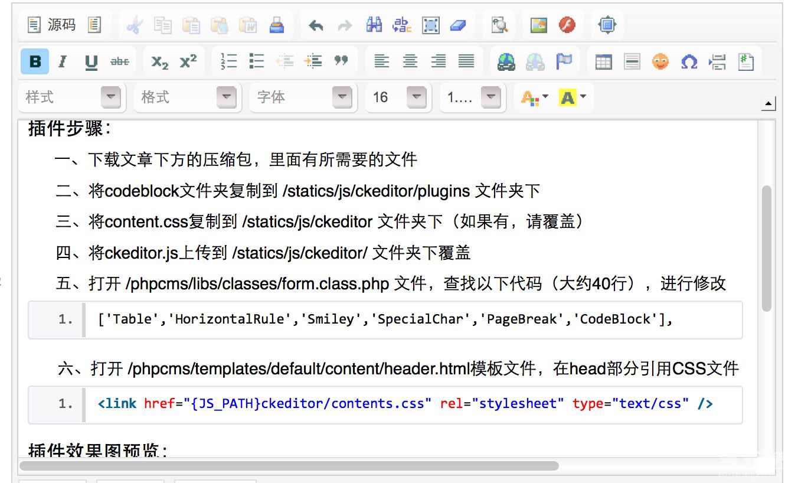The width and height of the screenshot is (785, 483).
Task: Insert special character with Omega icon
Action: (x=689, y=61)
